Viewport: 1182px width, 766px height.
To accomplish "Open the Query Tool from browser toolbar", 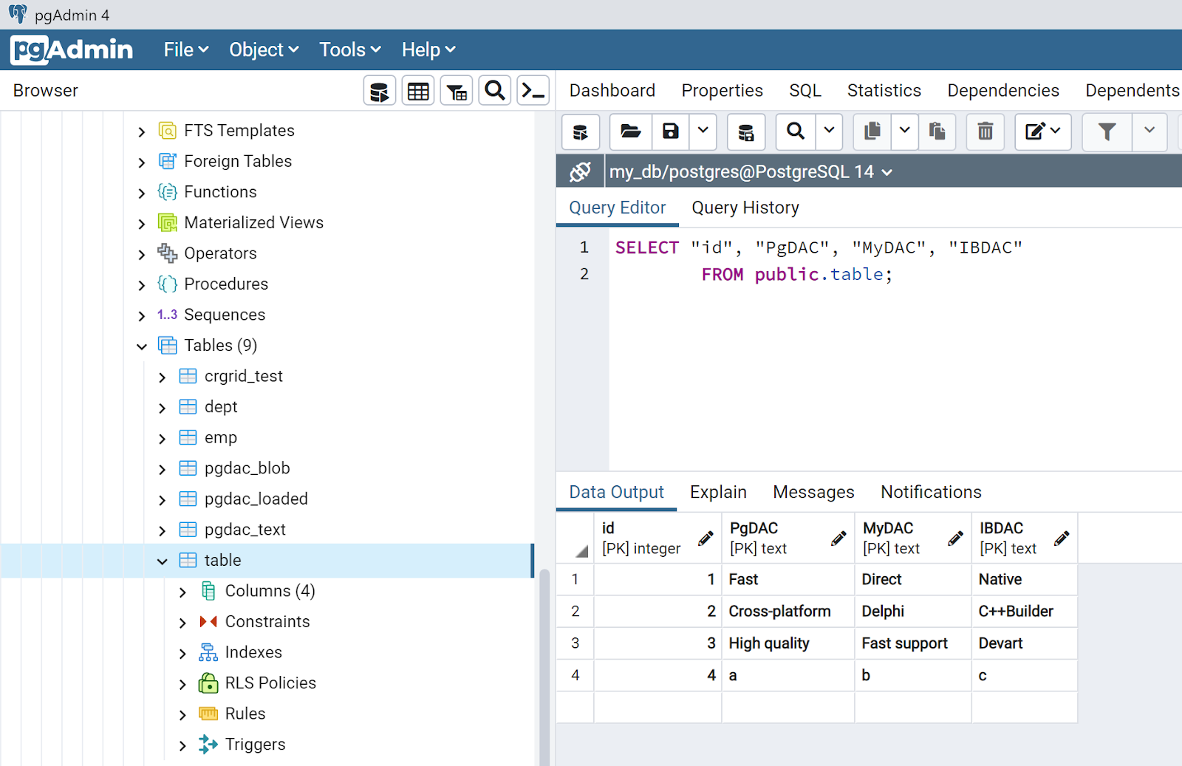I will point(380,92).
